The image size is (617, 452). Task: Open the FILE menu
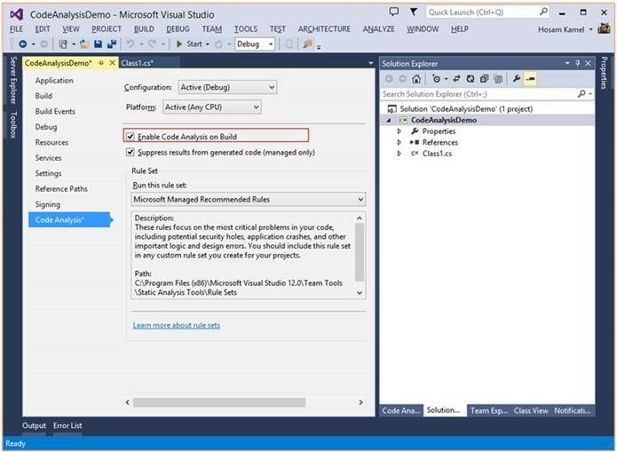coord(16,29)
